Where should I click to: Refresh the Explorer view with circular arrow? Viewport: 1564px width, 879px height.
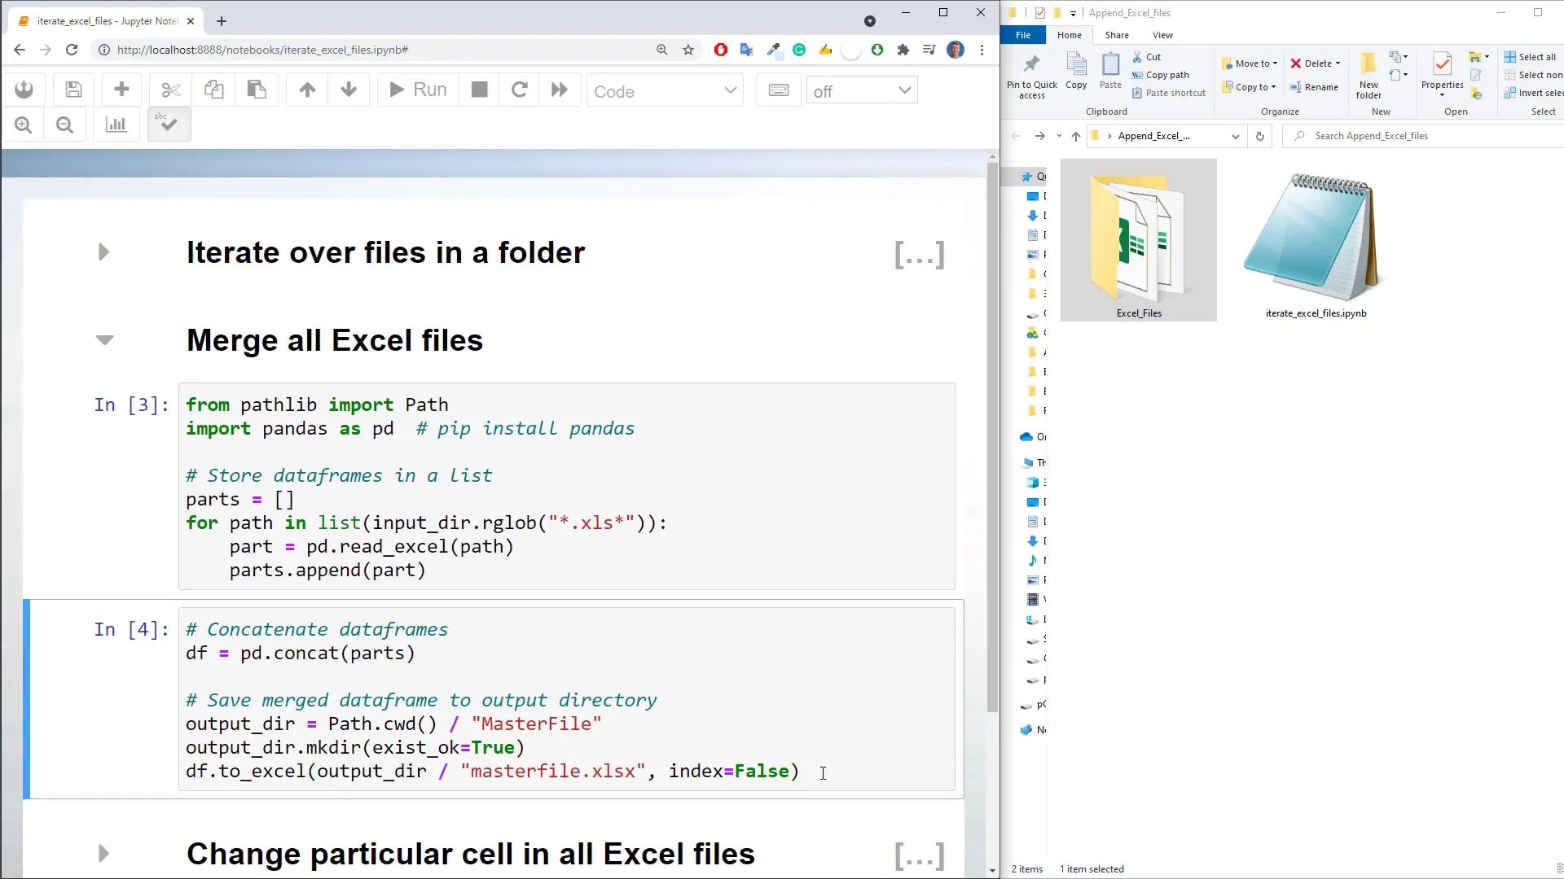coord(1260,136)
